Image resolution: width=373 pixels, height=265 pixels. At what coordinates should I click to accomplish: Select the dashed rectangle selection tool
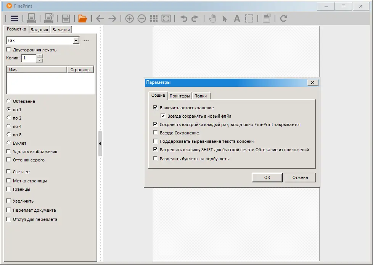[x=249, y=19]
